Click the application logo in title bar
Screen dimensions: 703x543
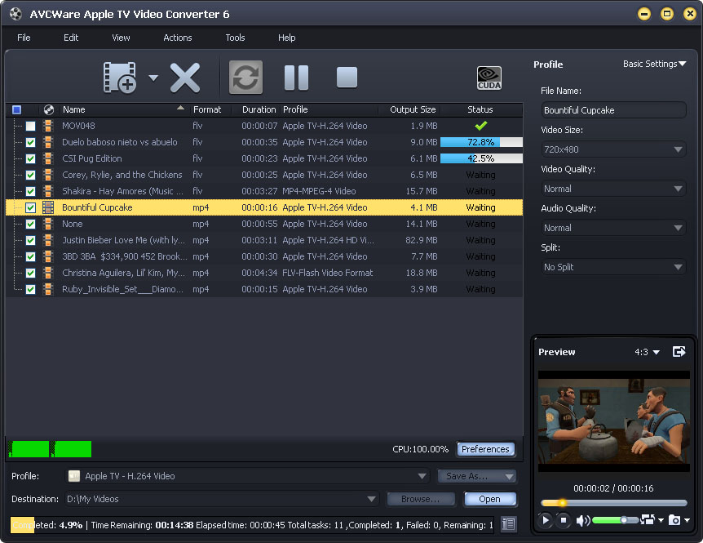15,14
